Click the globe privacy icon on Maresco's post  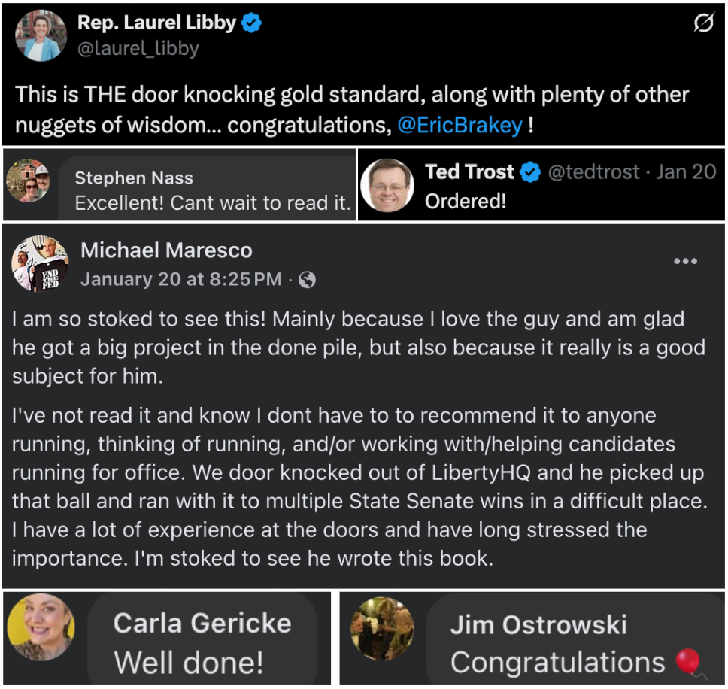[307, 280]
